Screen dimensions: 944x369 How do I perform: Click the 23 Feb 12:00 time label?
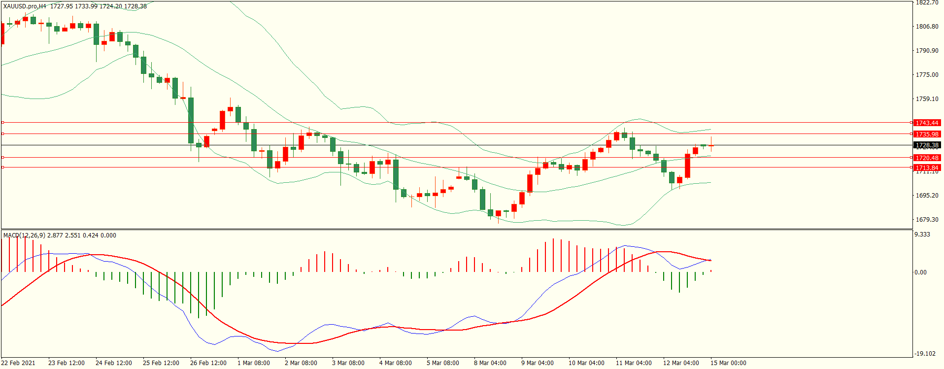coord(67,363)
